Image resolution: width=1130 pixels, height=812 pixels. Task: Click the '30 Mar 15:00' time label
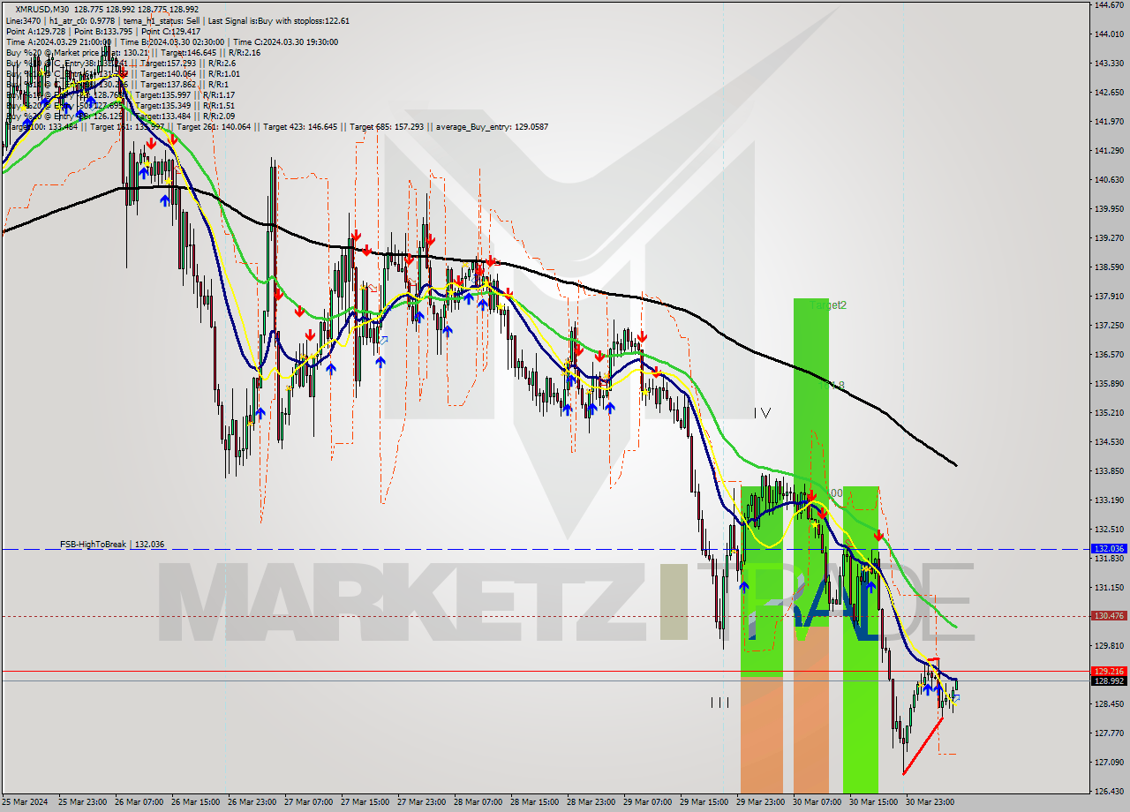[x=874, y=802]
